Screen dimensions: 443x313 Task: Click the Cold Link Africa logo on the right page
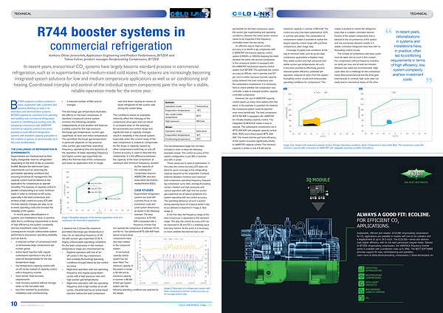click(x=253, y=13)
